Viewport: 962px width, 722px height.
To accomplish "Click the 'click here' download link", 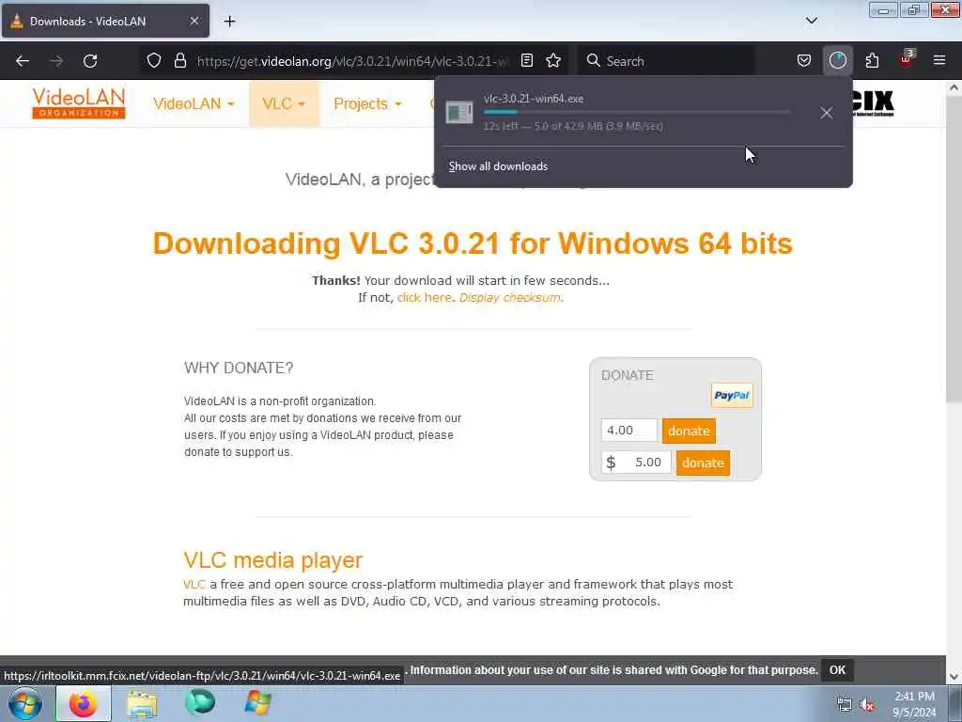I will [424, 298].
